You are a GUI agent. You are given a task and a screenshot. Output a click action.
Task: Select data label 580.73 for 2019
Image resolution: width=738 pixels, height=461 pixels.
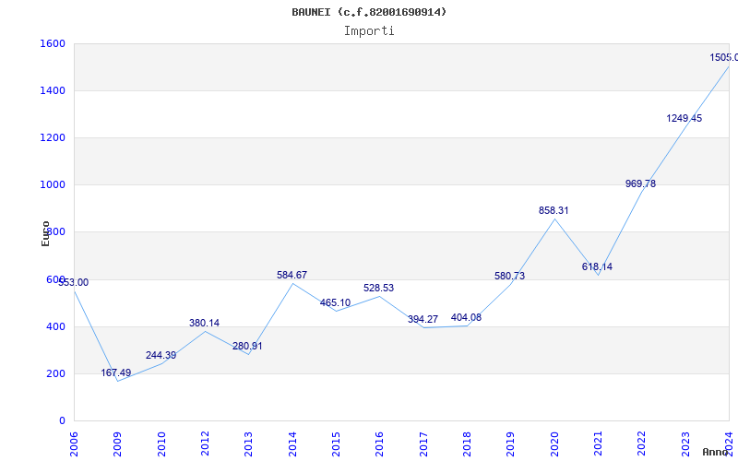click(509, 276)
